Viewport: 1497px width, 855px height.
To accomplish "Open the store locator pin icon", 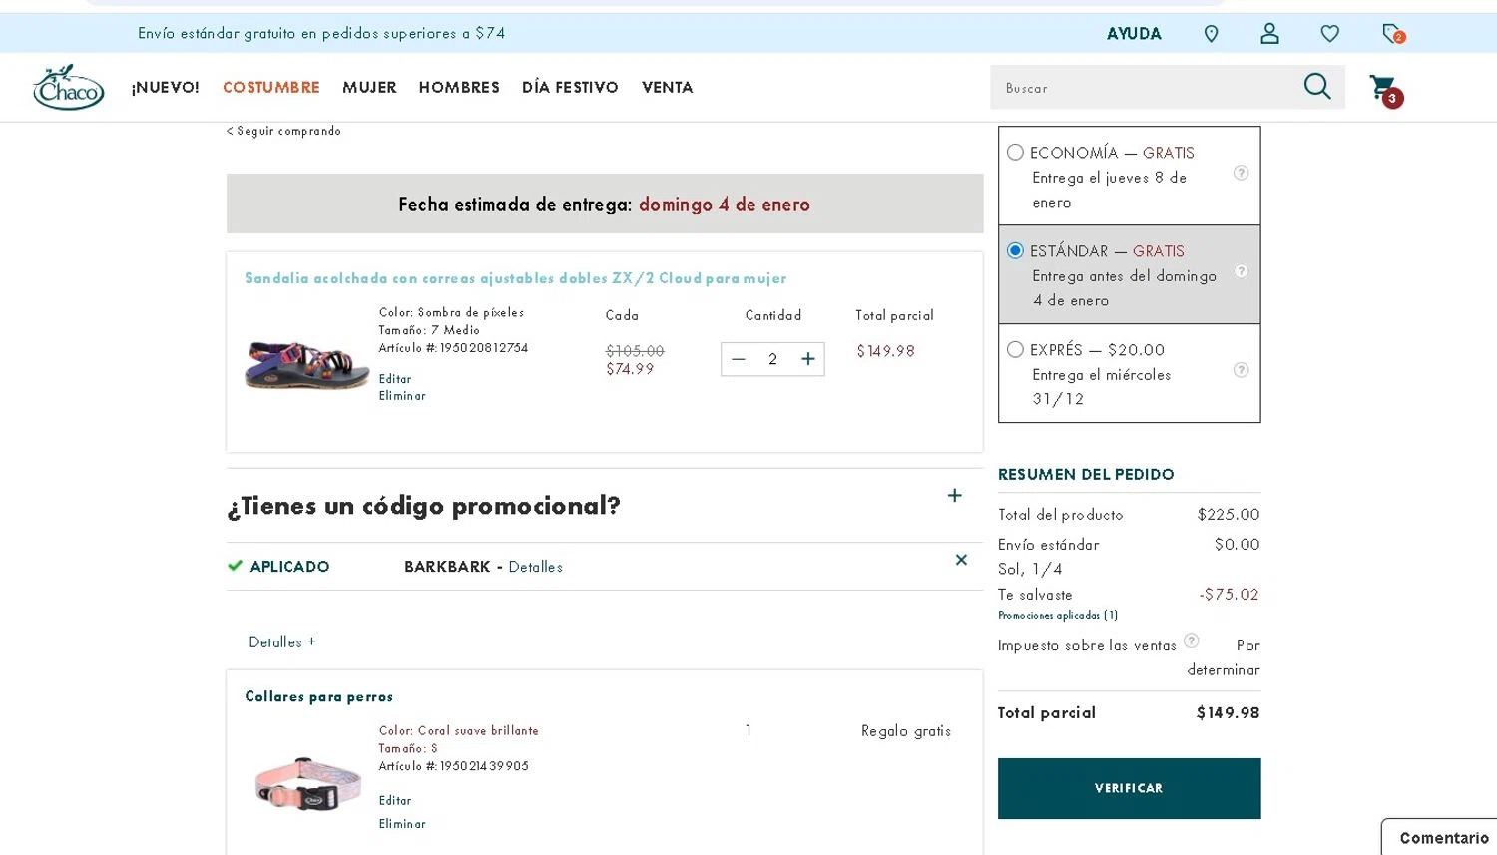I will coord(1211,34).
